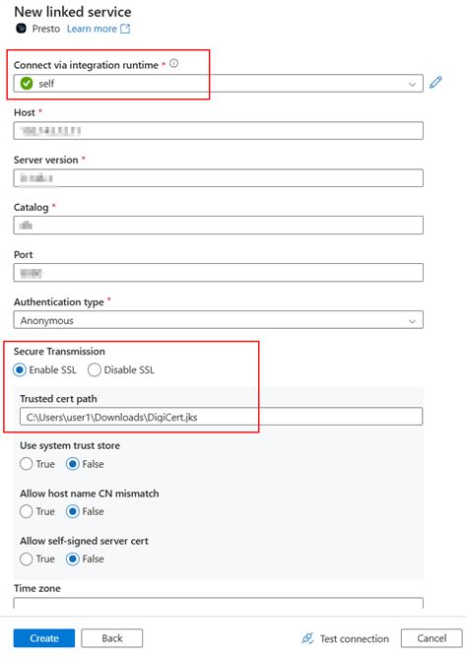Click the external link icon after Learn more
Screen dimensions: 467x659
pos(125,29)
